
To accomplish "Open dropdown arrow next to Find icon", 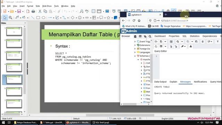I will (x=182, y=42).
